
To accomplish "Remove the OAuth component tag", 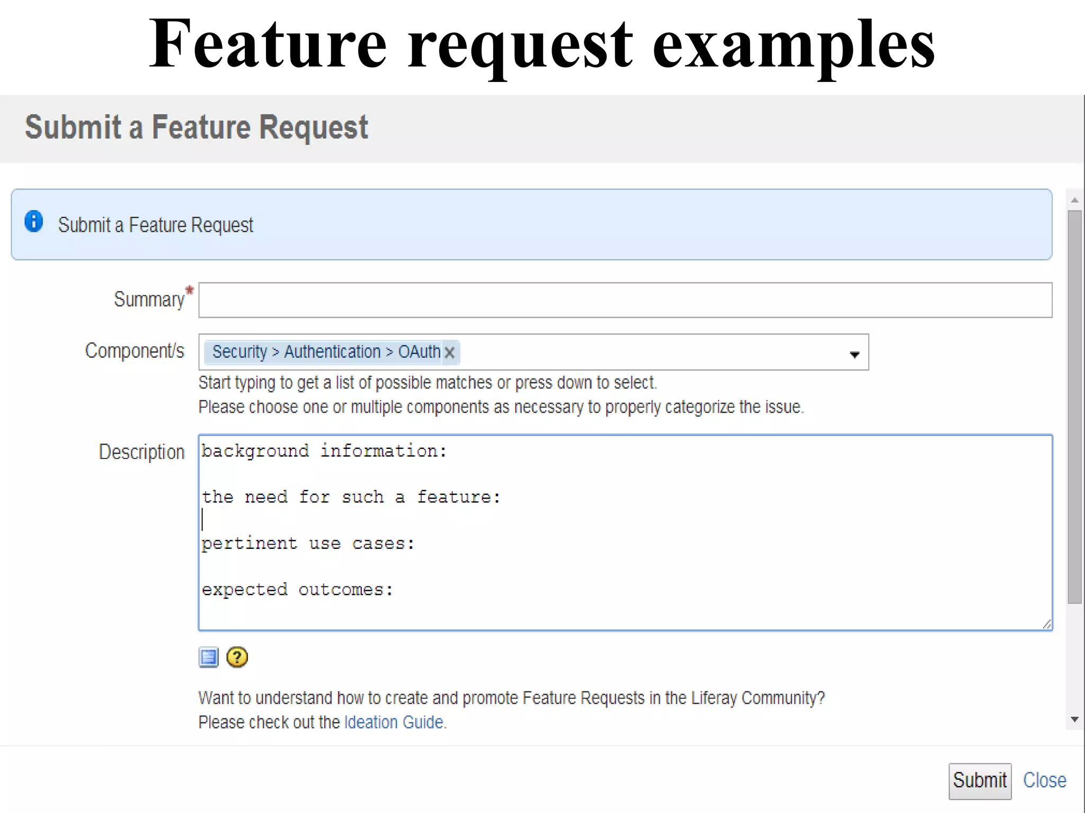I will pyautogui.click(x=450, y=353).
